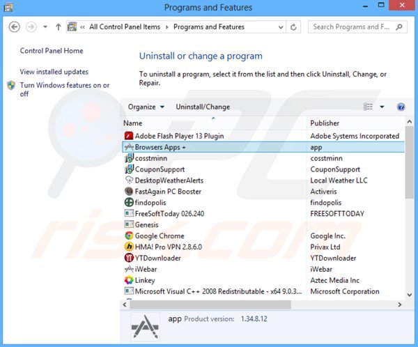Click the Microsoft Visual C++ 2008 icon
The image size is (418, 347).
129,291
